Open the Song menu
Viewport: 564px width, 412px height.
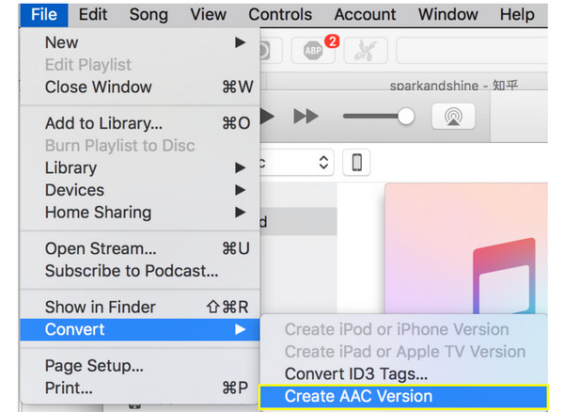149,15
